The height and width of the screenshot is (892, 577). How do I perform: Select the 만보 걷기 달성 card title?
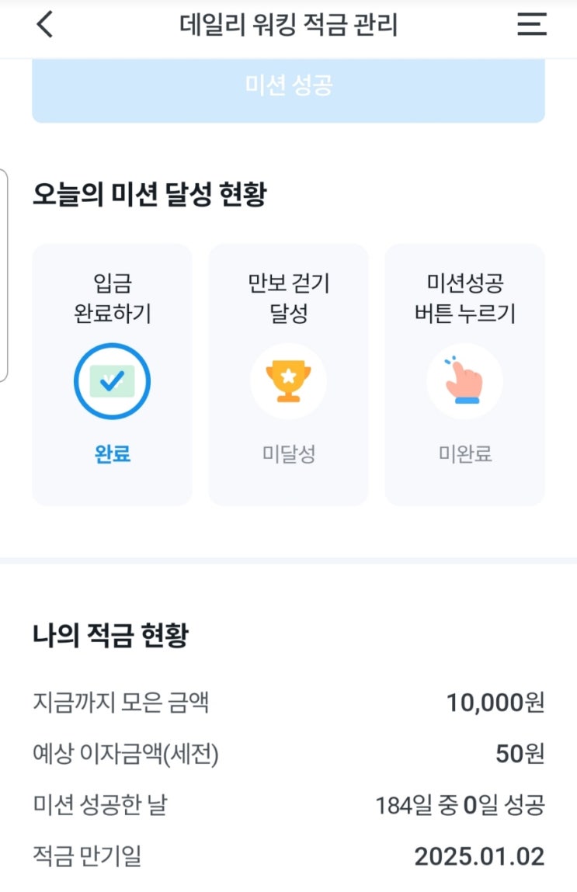(289, 297)
